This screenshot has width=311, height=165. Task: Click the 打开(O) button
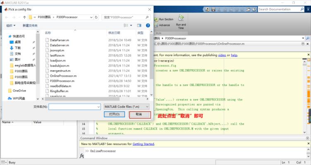point(114,114)
